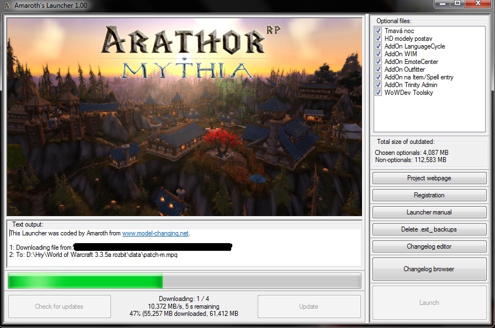Screen dimensions: 495x328
Task: Open the Launcher manual
Action: [429, 212]
